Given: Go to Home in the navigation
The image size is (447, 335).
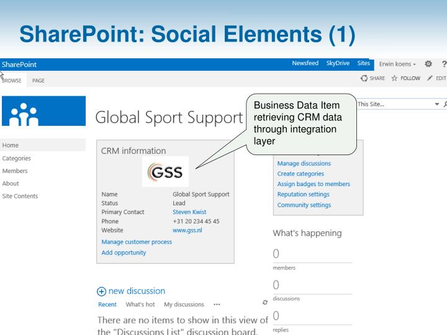Looking at the screenshot, I should (43, 145).
